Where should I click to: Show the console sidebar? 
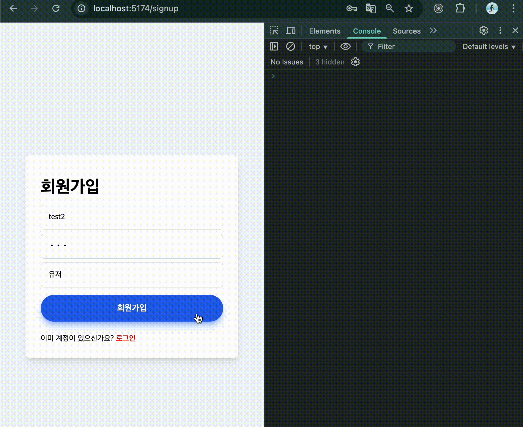(x=274, y=46)
